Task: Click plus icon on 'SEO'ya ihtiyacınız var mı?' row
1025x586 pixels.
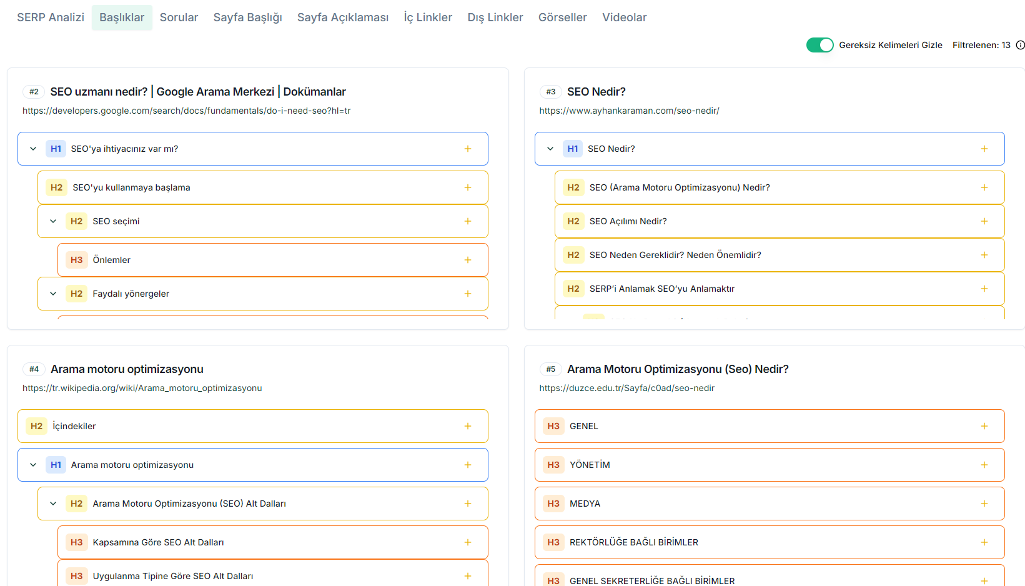Action: (x=467, y=149)
